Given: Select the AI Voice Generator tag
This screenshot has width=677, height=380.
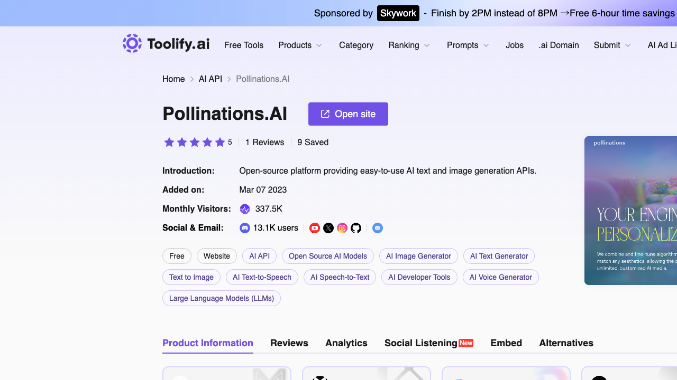Looking at the screenshot, I should 501,277.
